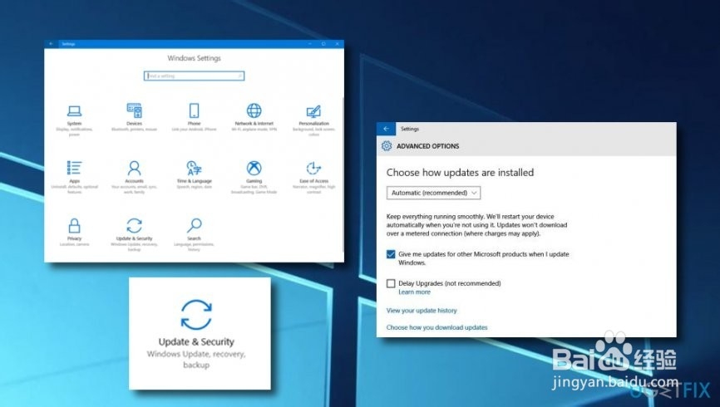The height and width of the screenshot is (407, 720).
Task: Click the gear icon beside Advanced Options
Action: (387, 146)
